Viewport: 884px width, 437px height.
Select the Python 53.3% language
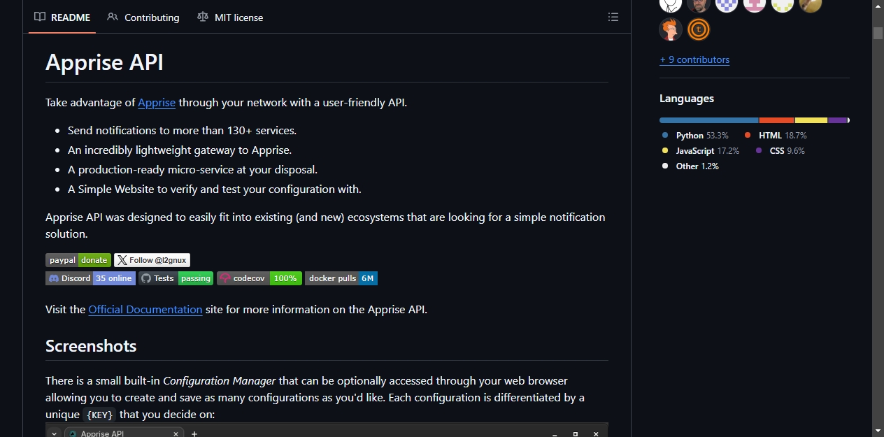tap(695, 136)
